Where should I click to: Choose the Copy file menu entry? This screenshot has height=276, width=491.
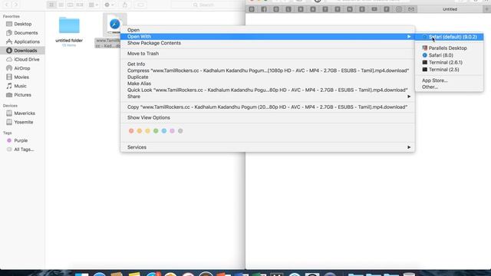pyautogui.click(x=268, y=107)
